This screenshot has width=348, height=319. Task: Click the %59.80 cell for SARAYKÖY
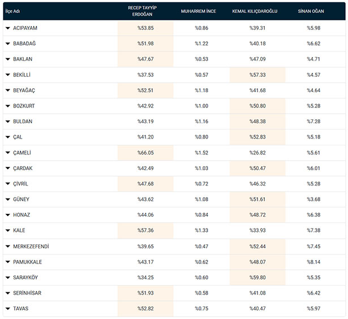click(x=257, y=278)
